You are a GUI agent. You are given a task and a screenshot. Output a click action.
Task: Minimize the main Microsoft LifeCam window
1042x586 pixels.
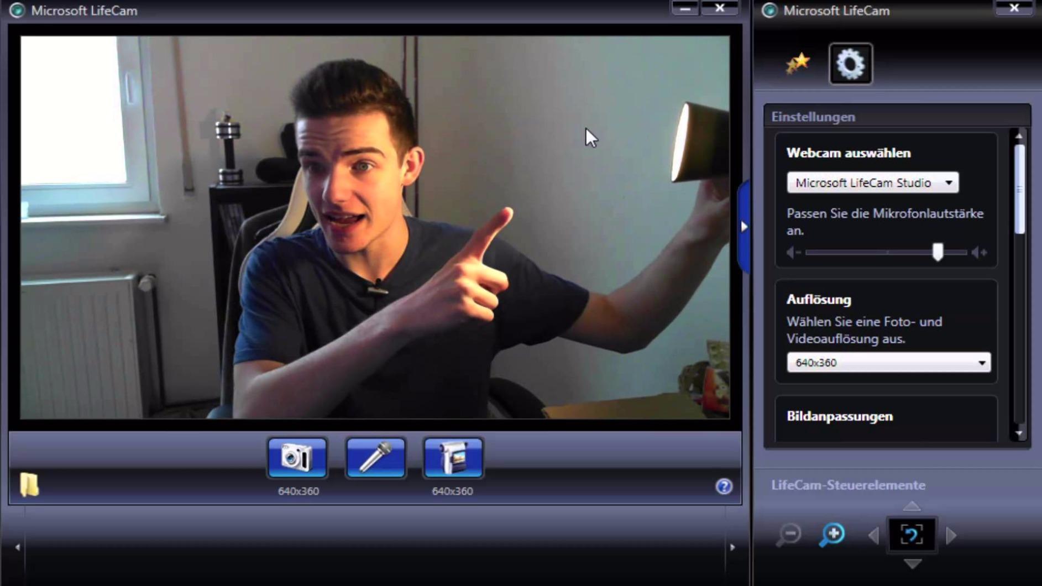pyautogui.click(x=685, y=8)
